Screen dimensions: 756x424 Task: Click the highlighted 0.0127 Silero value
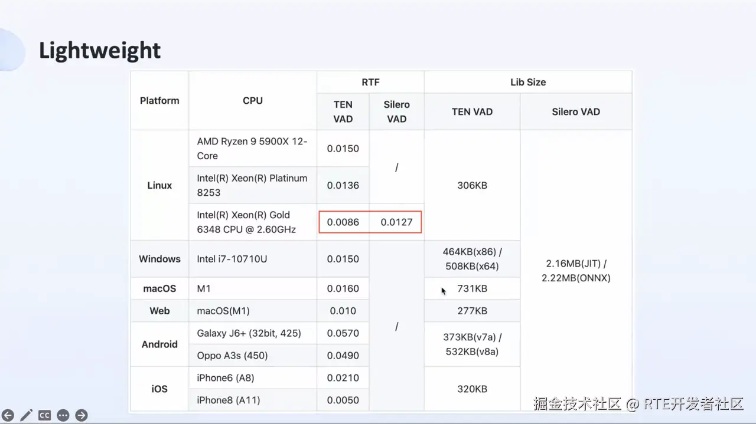point(396,222)
